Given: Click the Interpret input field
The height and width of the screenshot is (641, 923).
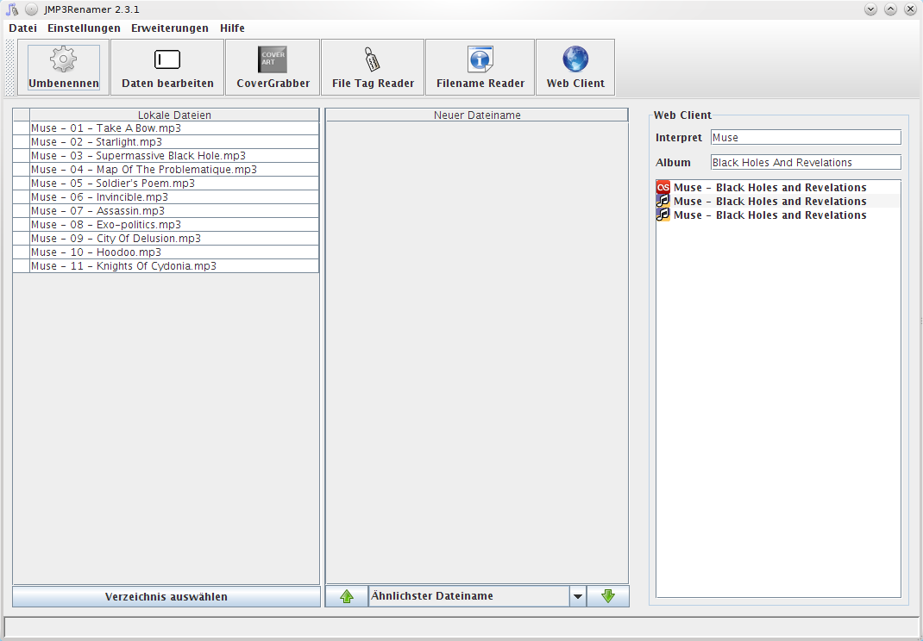Looking at the screenshot, I should point(806,138).
